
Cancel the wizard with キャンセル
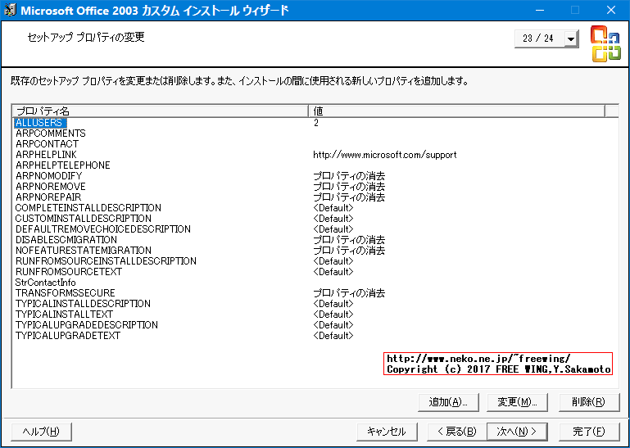(387, 432)
